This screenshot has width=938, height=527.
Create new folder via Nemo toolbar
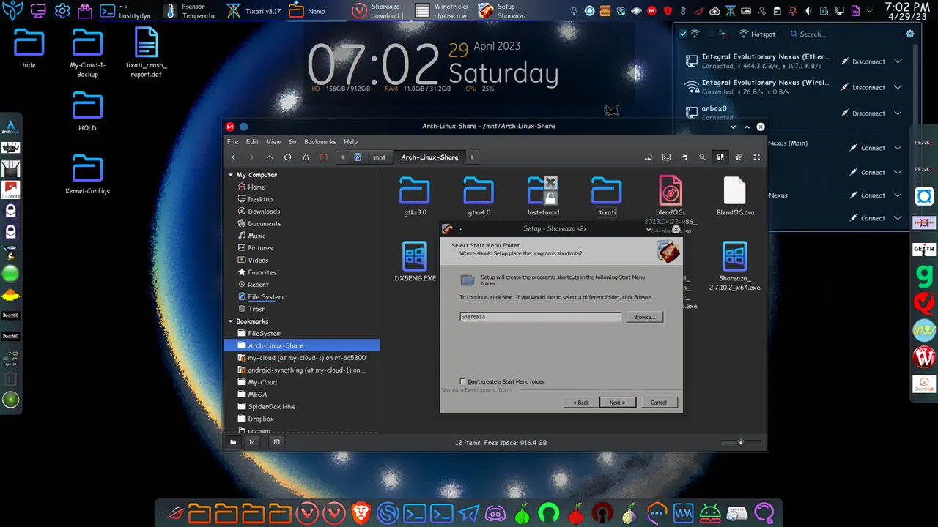tap(684, 157)
